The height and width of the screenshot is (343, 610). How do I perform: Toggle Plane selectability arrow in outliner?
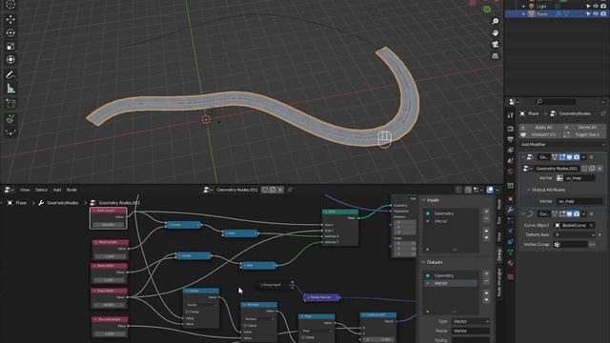point(588,14)
